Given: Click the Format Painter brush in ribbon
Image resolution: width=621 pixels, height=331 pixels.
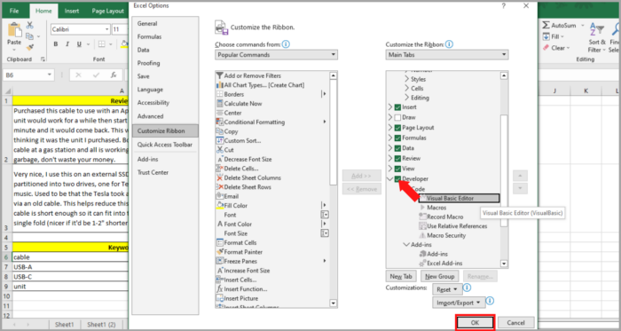Looking at the screenshot, I should tap(29, 47).
